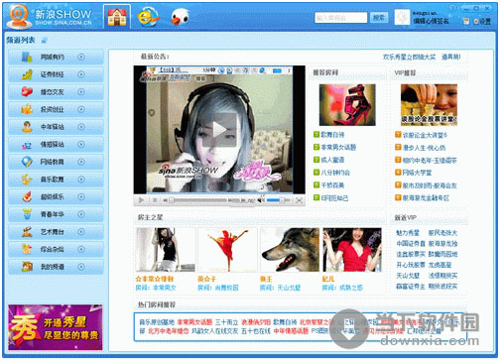503x363 pixels.
Task: Click the 投资创业 channel icon
Action: tap(27, 109)
